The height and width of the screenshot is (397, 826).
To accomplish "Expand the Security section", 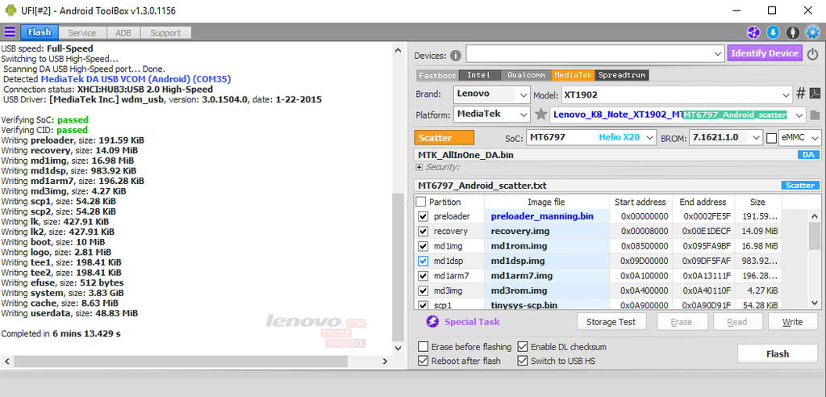I will [419, 167].
